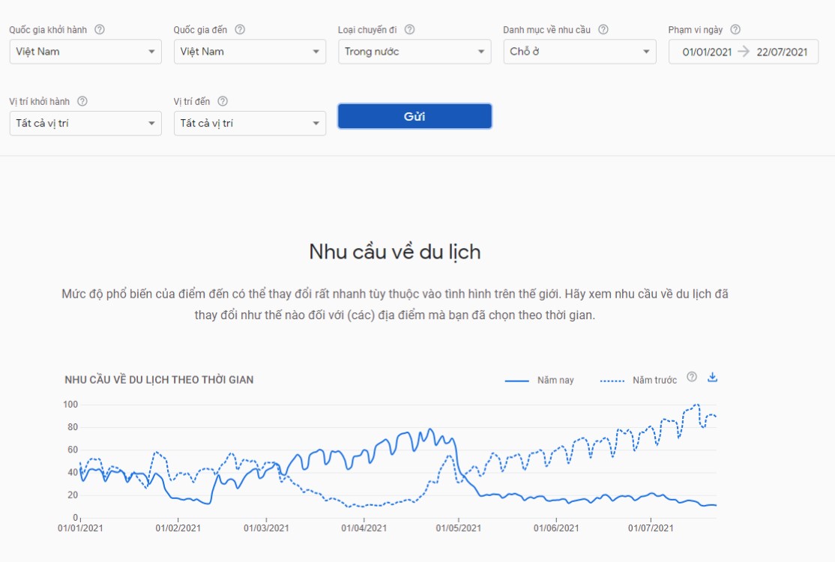Expand the Vị trí đến dropdown
This screenshot has height=562, width=835.
click(250, 123)
